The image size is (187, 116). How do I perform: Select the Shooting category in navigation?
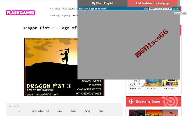point(55,15)
